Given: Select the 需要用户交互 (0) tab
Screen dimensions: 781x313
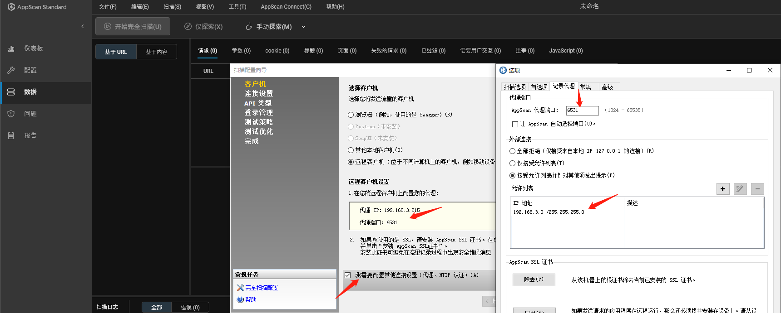Looking at the screenshot, I should (x=480, y=51).
